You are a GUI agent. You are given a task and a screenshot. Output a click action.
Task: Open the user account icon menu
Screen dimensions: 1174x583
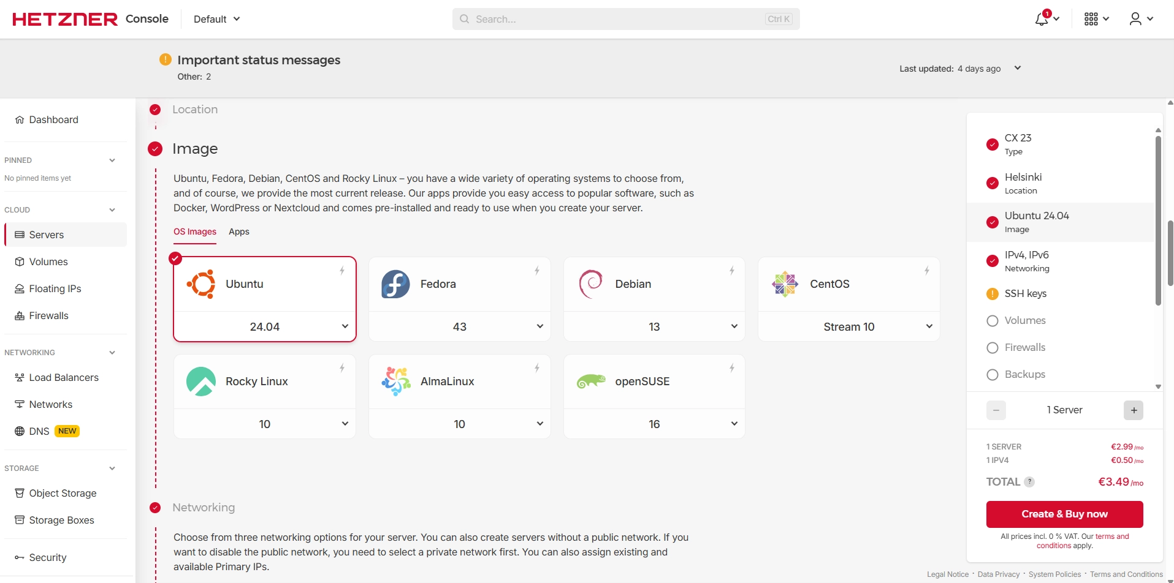[1135, 19]
